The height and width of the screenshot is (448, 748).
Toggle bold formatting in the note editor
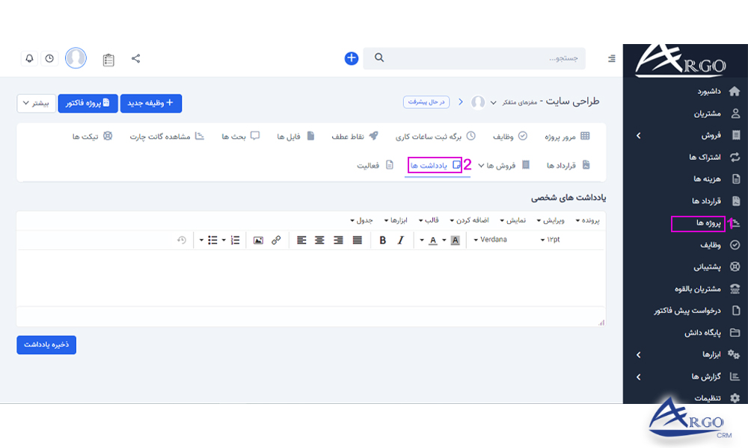(384, 240)
